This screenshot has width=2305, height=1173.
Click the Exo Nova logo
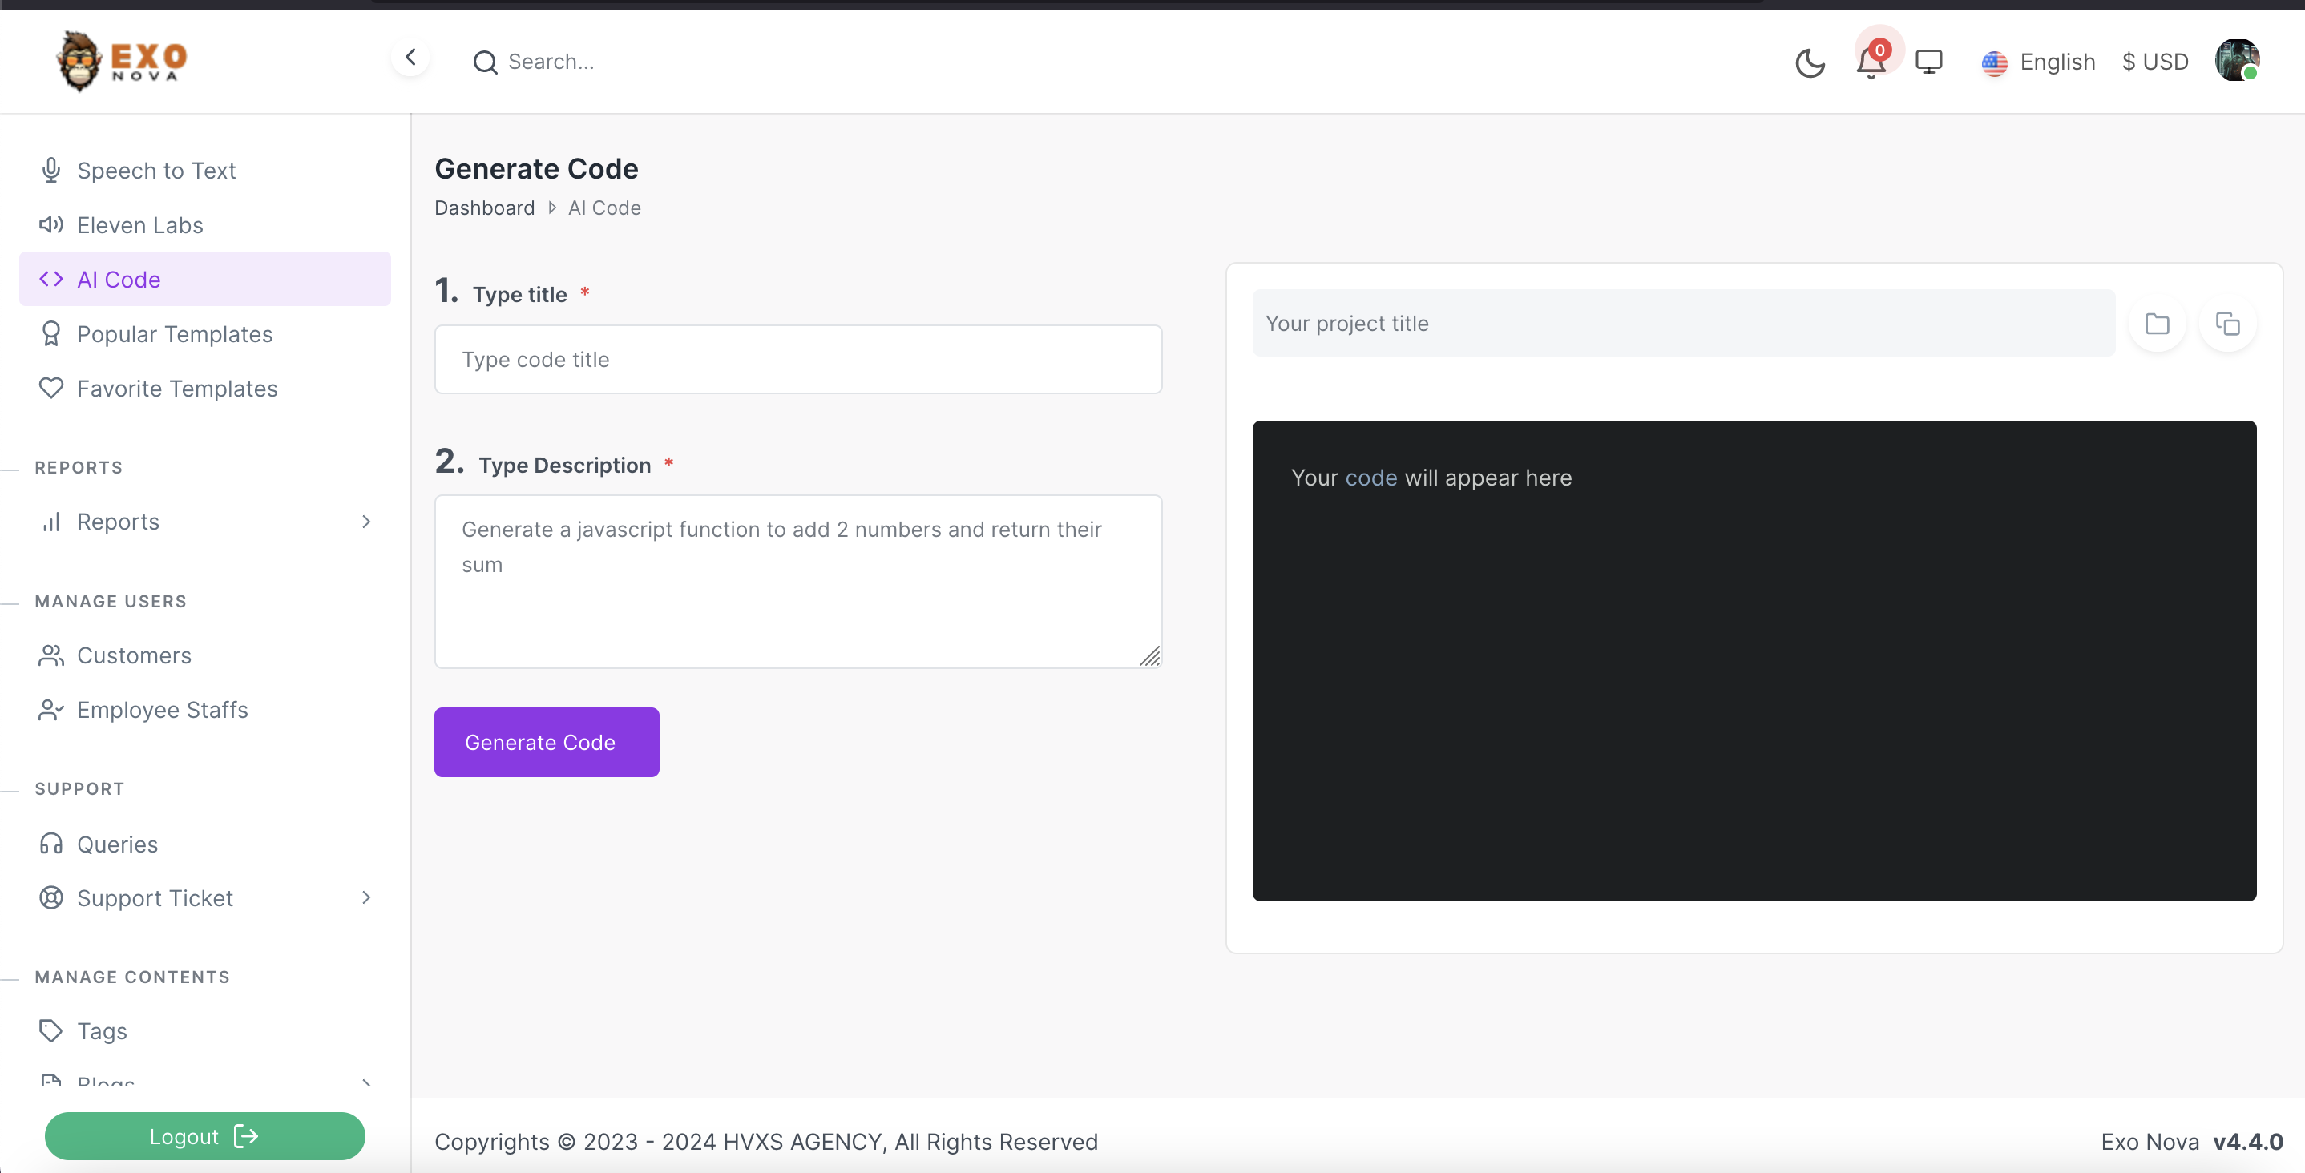coord(122,61)
